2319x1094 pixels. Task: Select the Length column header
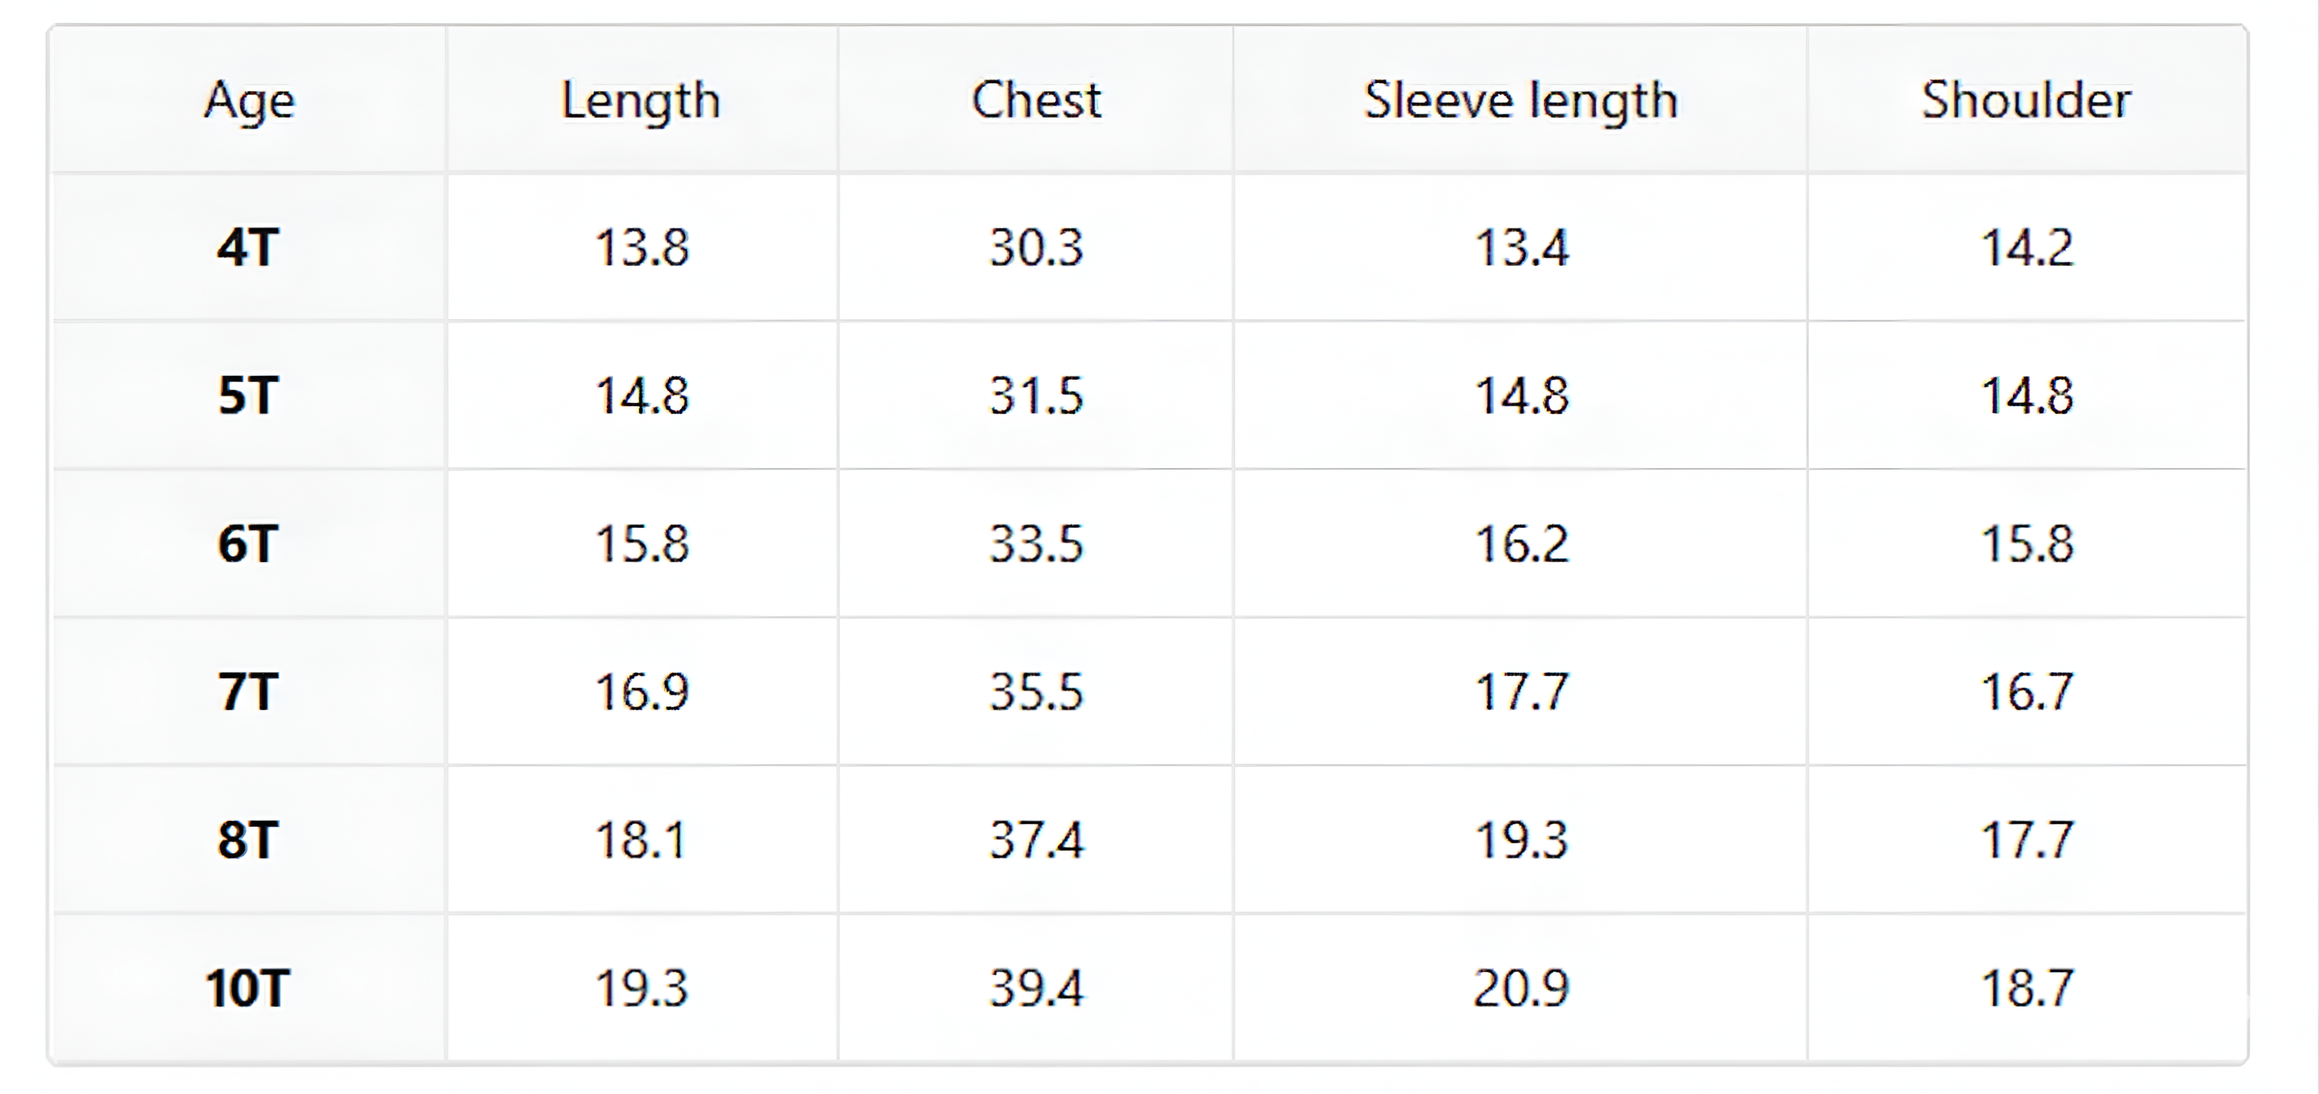pyautogui.click(x=642, y=100)
